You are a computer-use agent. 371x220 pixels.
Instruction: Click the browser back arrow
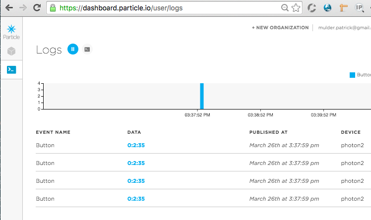8,8
